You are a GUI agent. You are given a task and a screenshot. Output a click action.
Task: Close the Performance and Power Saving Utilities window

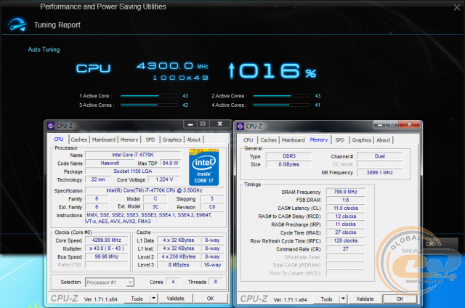point(457,7)
